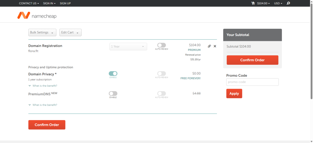Focus the promo code input field
The width and height of the screenshot is (313, 143).
pyautogui.click(x=252, y=82)
